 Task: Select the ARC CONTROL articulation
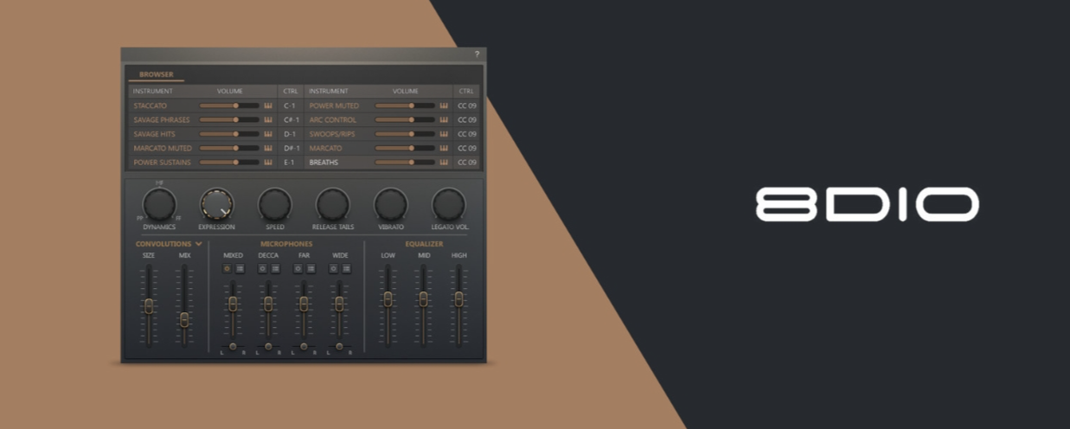click(333, 120)
